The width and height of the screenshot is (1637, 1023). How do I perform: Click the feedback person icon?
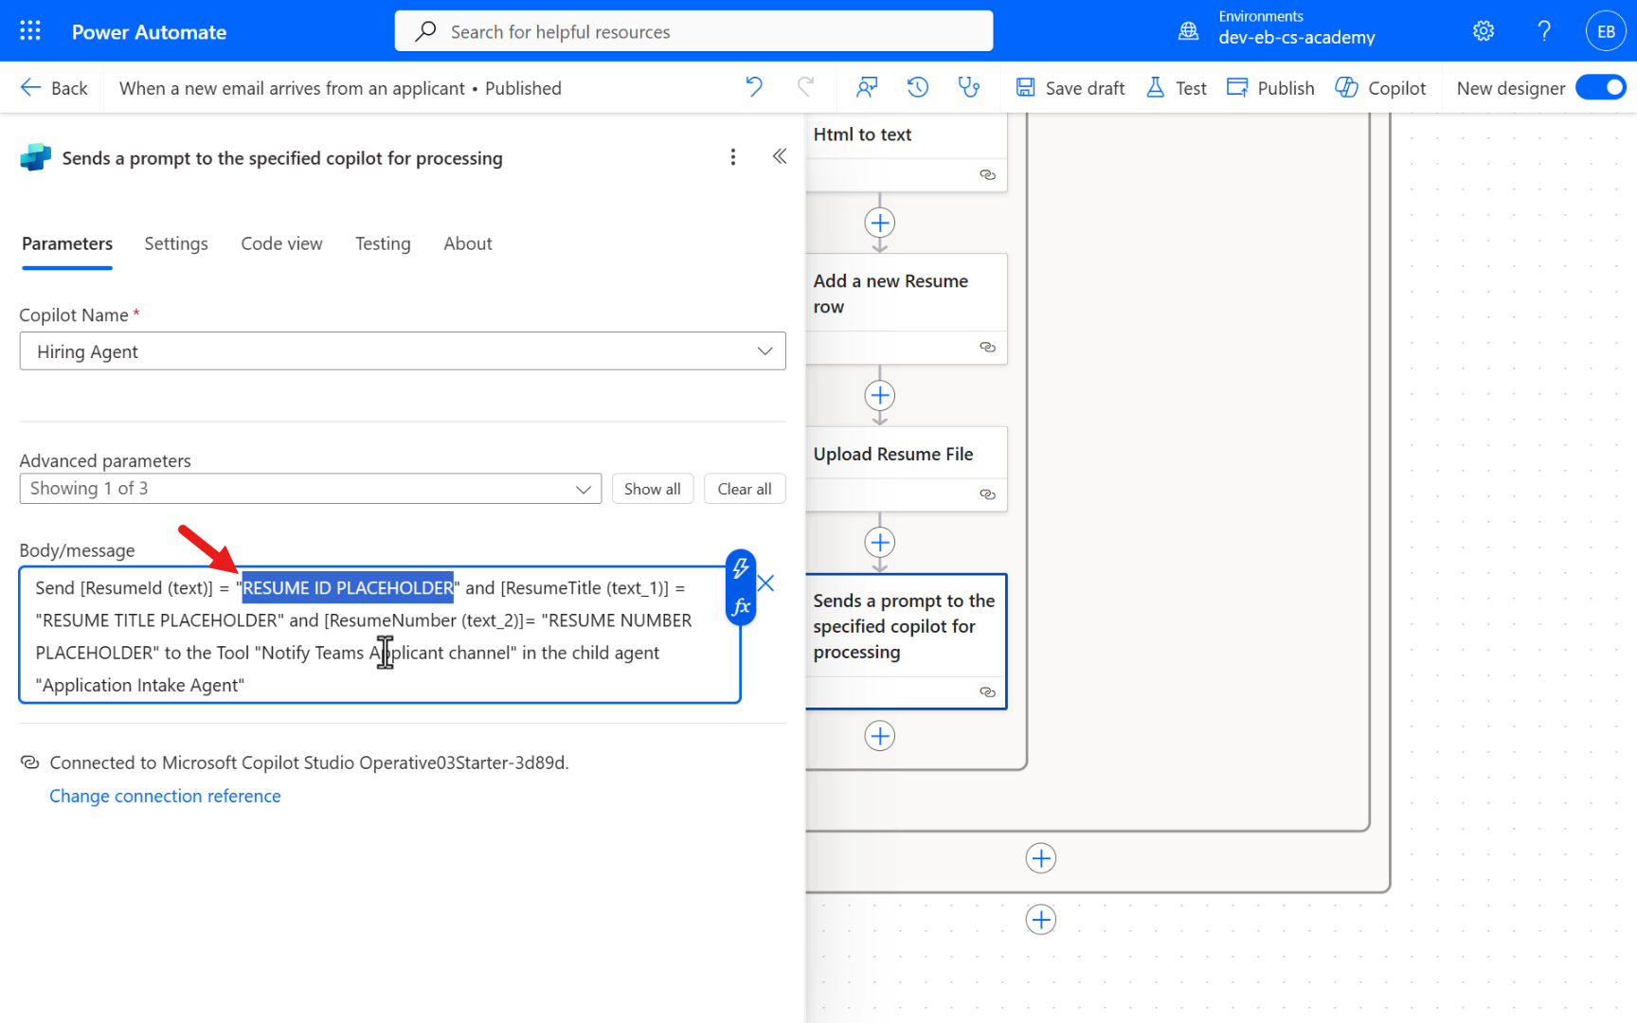click(866, 87)
